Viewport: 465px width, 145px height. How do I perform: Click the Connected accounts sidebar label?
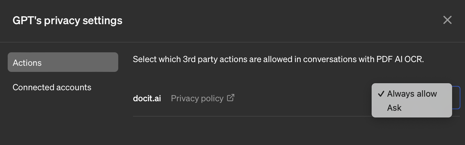(52, 87)
